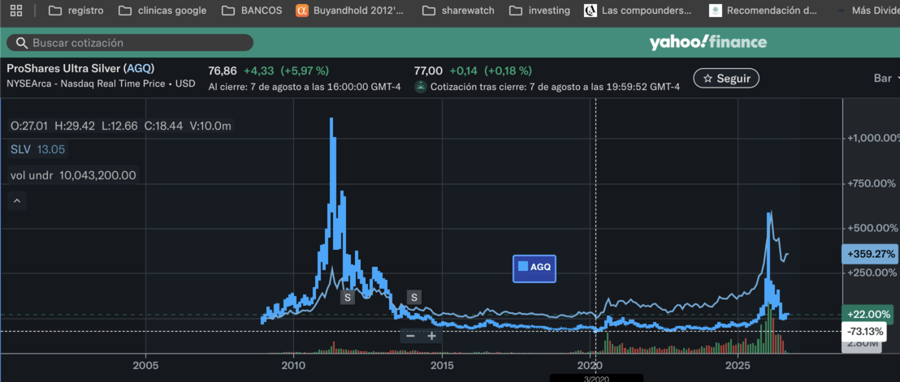Open the BANCOS bookmarks folder
900x382 pixels.
(252, 11)
